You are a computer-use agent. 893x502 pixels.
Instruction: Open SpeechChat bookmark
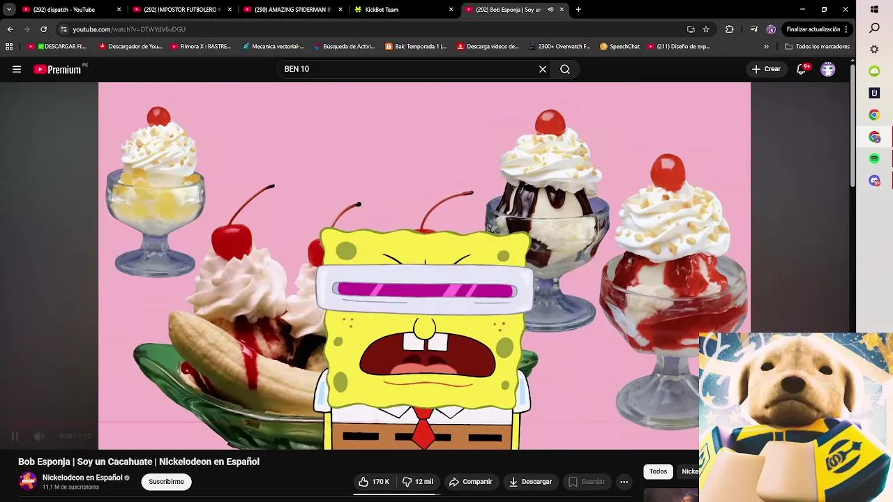620,47
